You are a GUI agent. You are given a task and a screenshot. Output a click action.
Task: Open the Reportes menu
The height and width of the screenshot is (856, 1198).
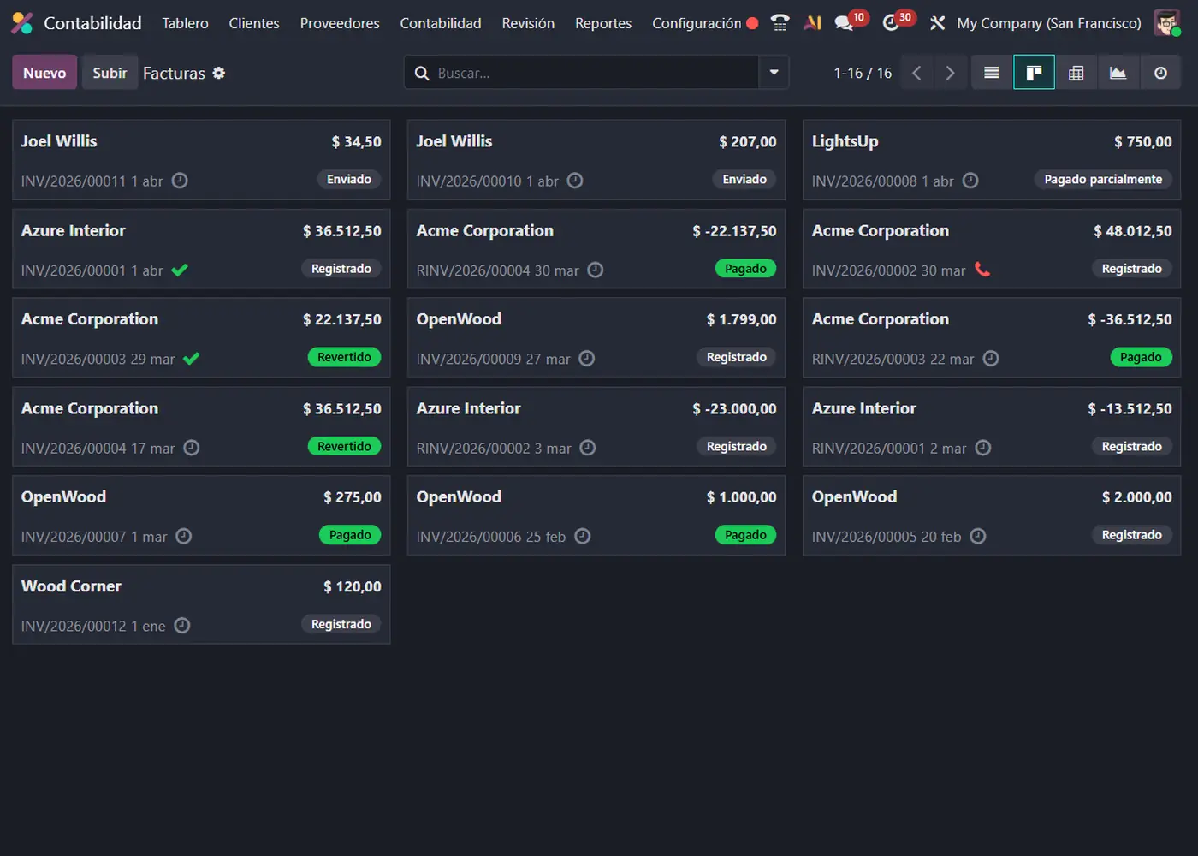click(x=603, y=23)
